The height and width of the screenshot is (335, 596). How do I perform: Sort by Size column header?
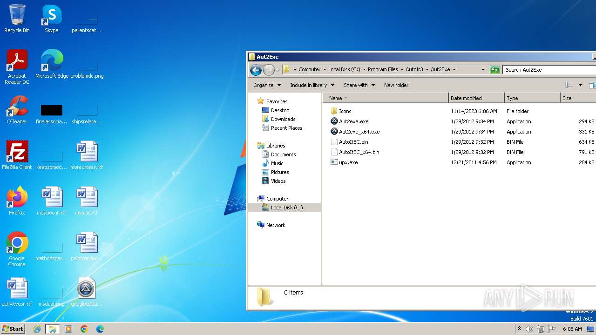578,98
